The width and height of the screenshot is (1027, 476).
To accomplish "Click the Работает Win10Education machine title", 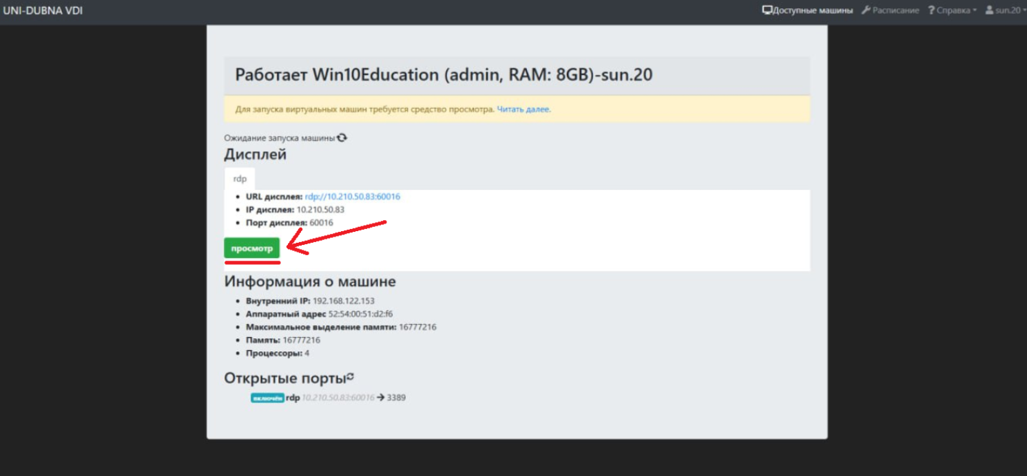I will point(443,75).
